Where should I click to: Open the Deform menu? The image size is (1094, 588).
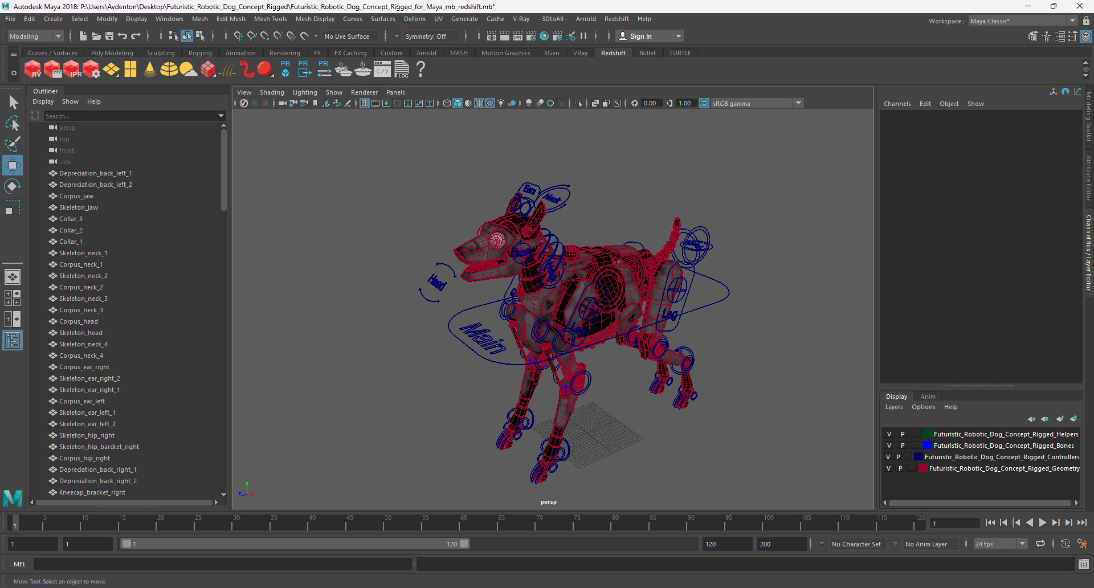coord(414,19)
